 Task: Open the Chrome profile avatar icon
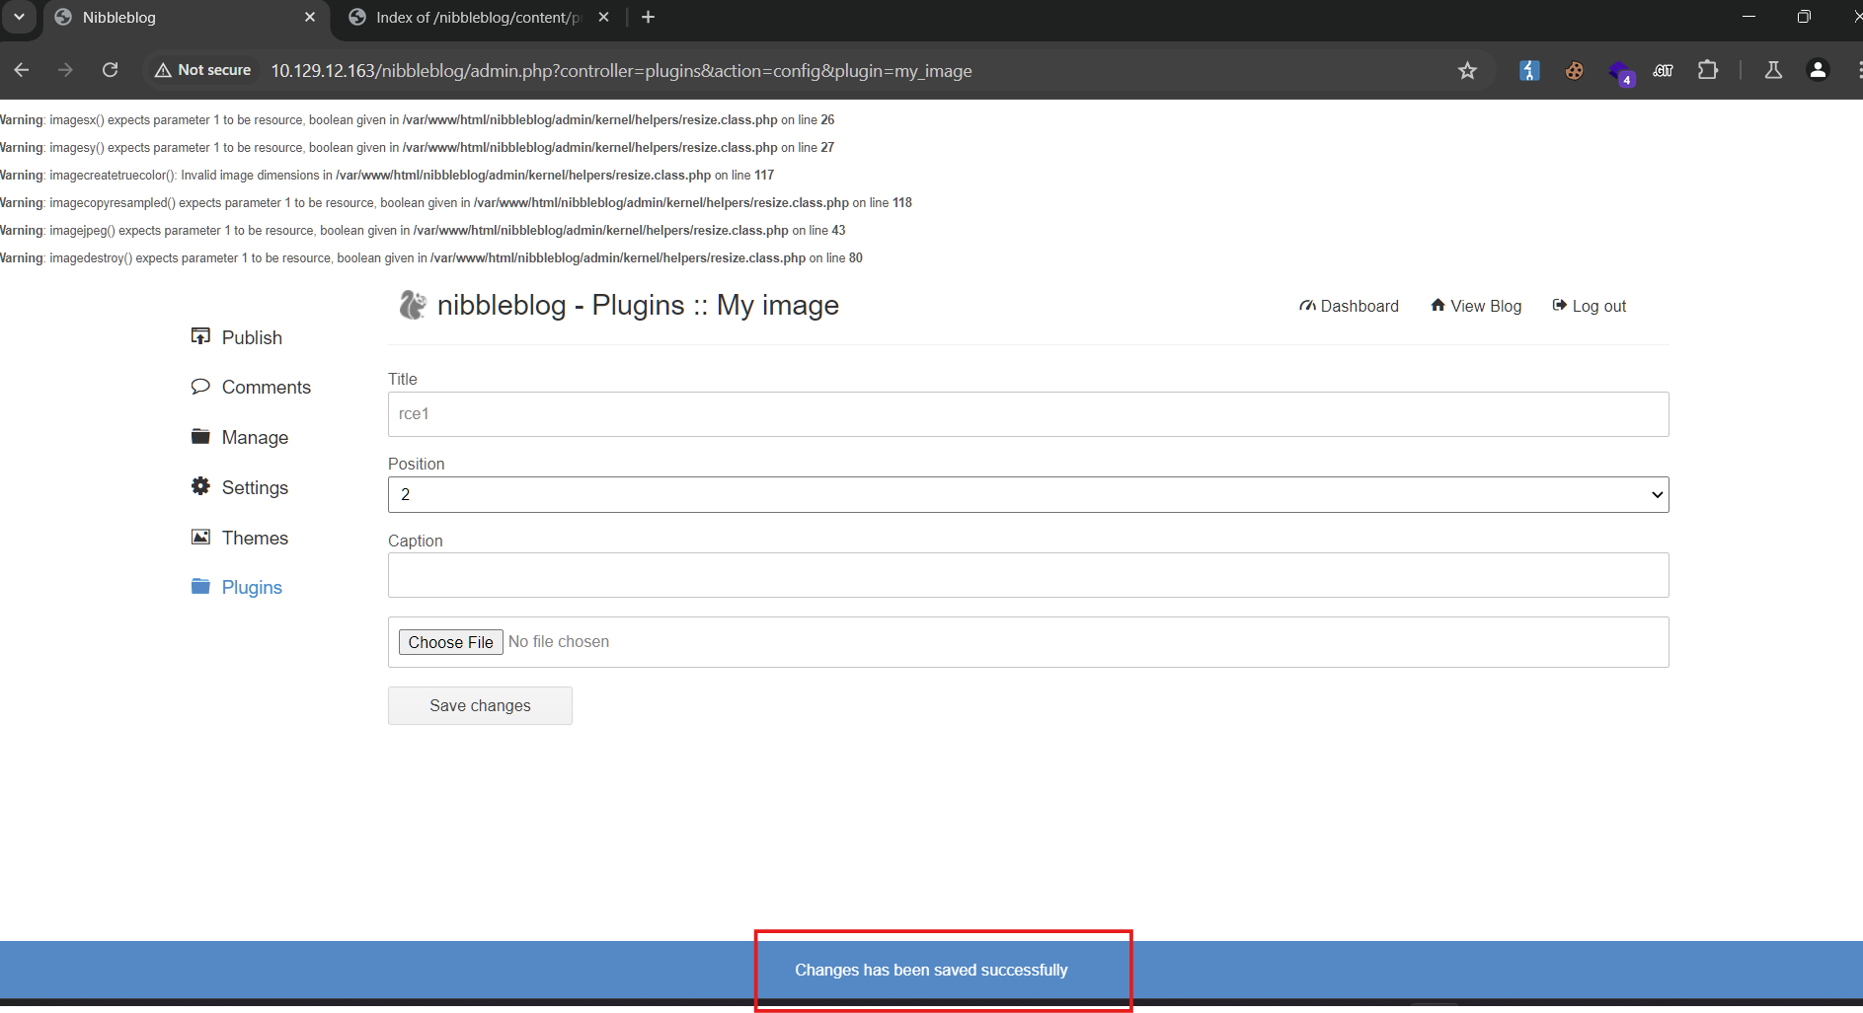click(x=1817, y=70)
